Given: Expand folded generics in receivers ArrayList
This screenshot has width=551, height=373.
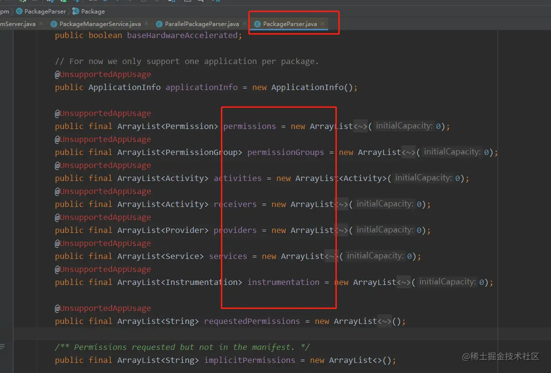Looking at the screenshot, I should tap(341, 204).
